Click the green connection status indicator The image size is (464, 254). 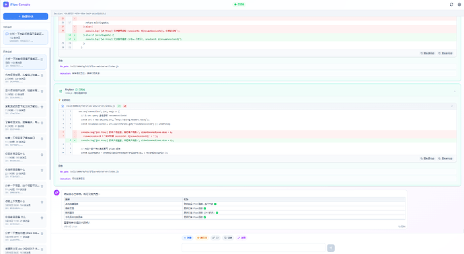(239, 5)
